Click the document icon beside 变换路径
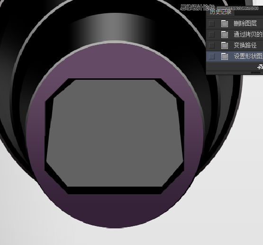 point(225,46)
